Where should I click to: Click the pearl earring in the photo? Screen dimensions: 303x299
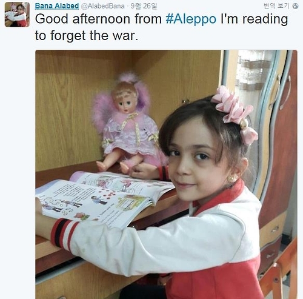(232, 179)
